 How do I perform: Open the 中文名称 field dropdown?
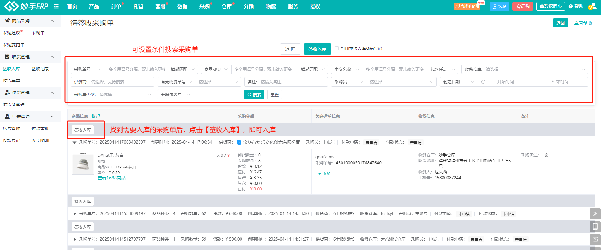[x=347, y=69]
